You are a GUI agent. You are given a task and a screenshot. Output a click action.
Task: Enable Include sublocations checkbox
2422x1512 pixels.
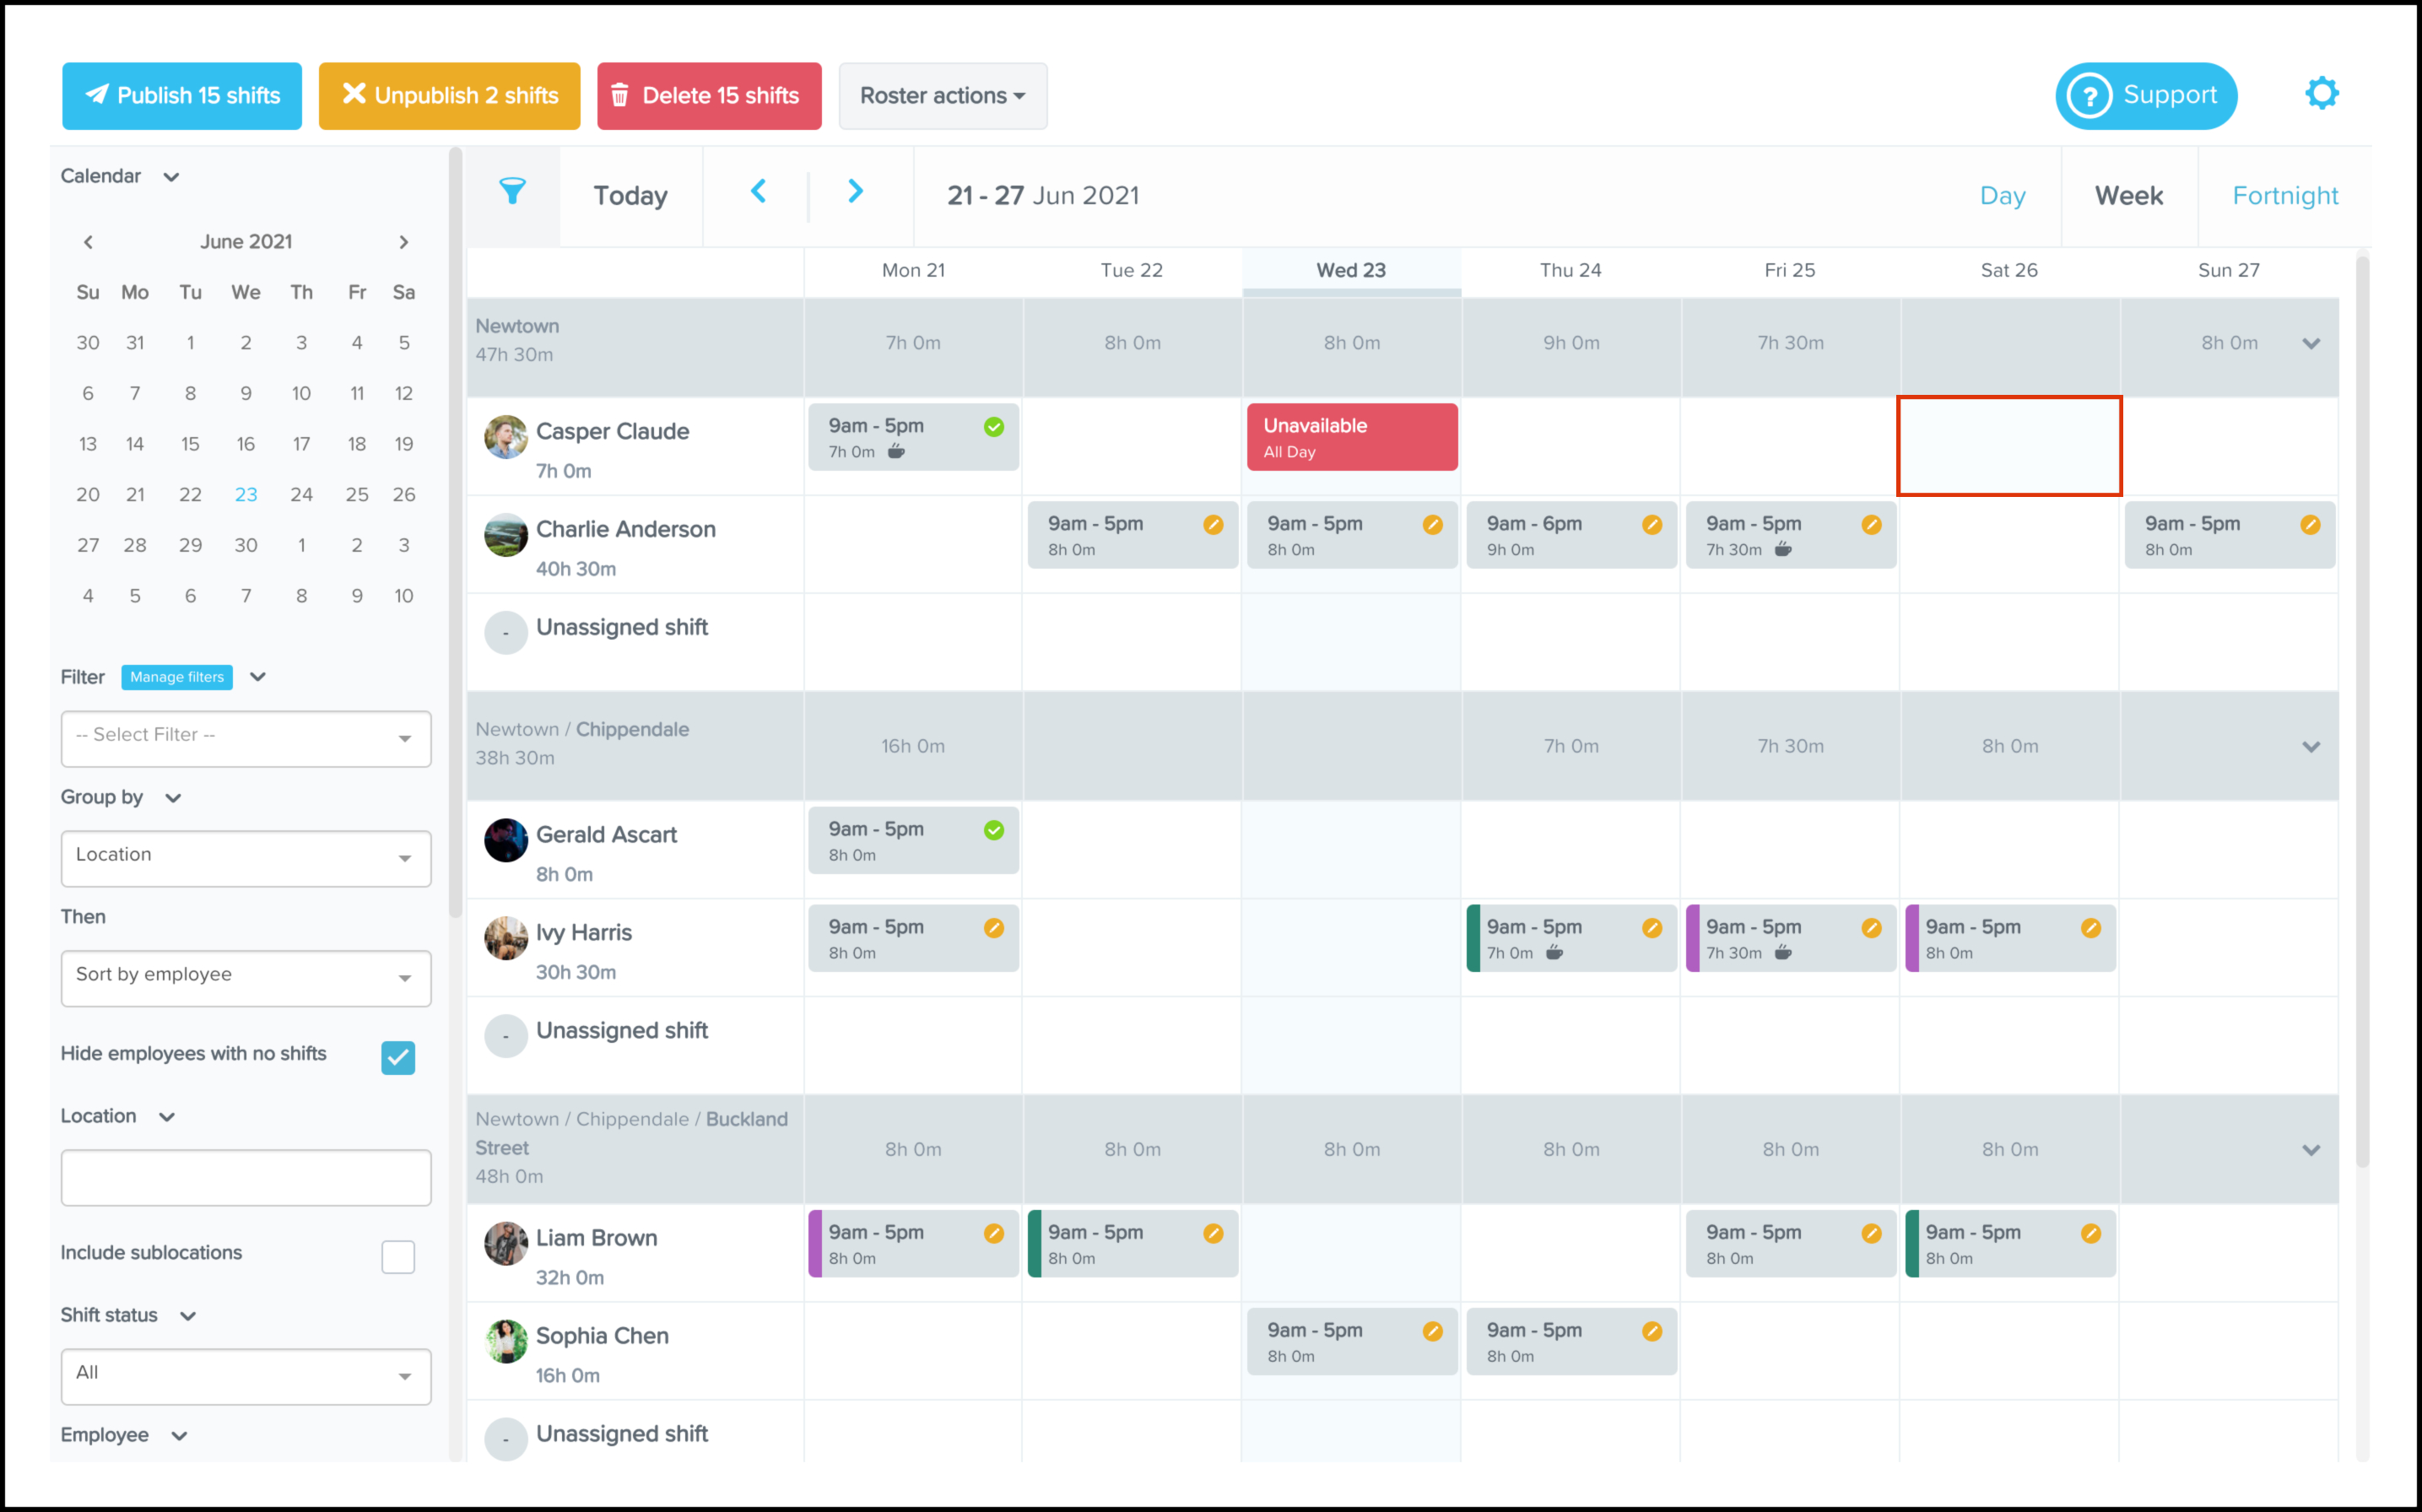pyautogui.click(x=398, y=1256)
